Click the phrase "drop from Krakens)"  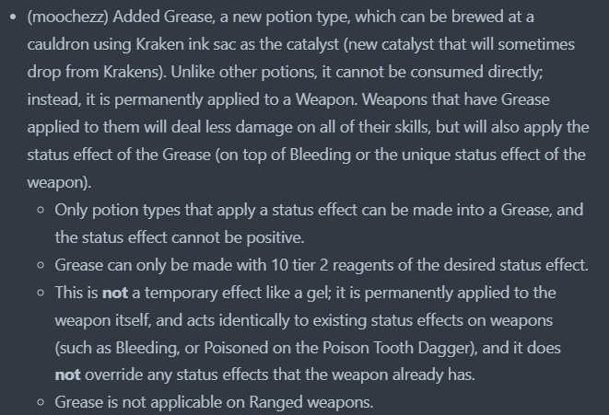(96, 72)
